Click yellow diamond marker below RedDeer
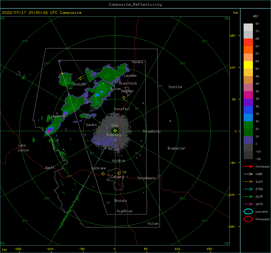Viewport: 271px width, 253px height. pos(124,98)
